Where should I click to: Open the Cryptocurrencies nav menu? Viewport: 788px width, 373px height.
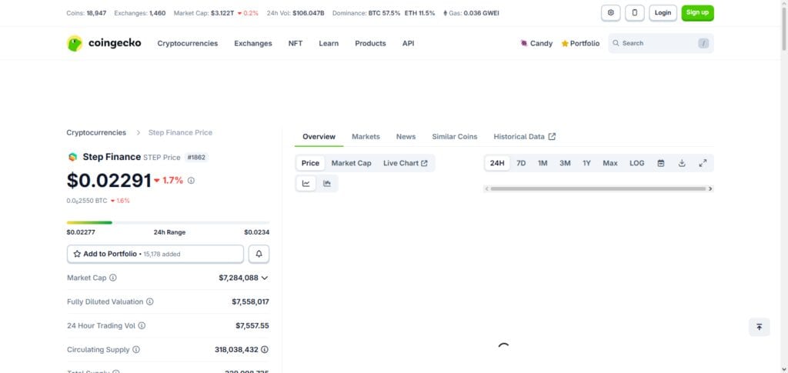[x=188, y=43]
